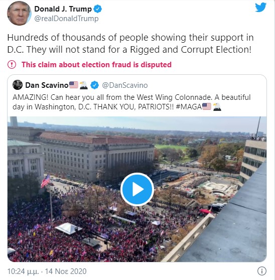
Task: Open the tweet info icon
Action: pyautogui.click(x=262, y=271)
